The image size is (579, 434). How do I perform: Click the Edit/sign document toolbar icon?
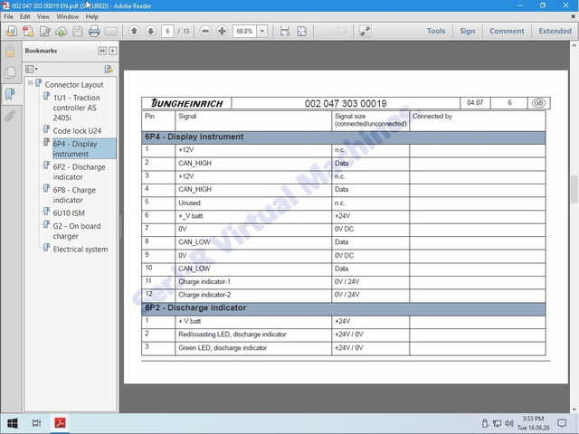coord(44,31)
